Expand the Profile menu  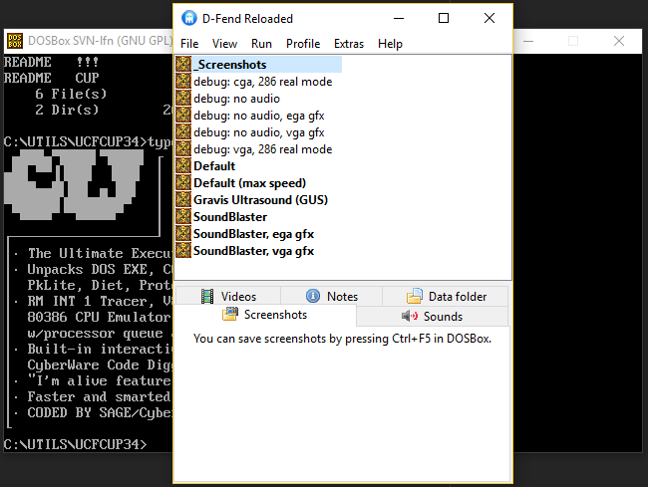point(303,44)
